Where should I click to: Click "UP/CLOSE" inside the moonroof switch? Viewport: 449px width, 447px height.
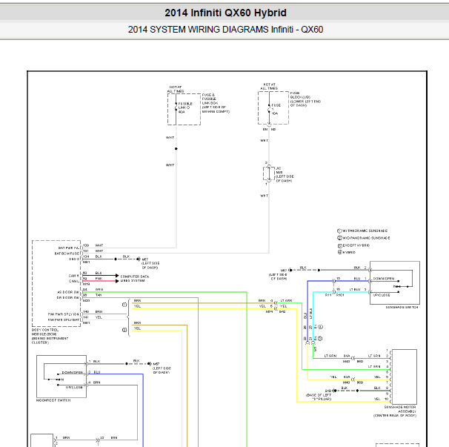pos(74,388)
